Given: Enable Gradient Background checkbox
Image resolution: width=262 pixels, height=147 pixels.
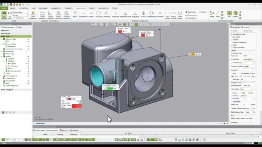Looking at the screenshot, I should click(232, 42).
